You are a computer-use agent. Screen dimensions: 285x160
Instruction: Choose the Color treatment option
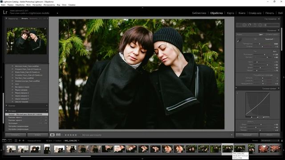pos(261,35)
